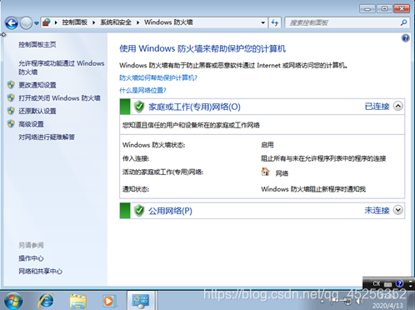Click 已连接 status text
Image resolution: width=415 pixels, height=310 pixels.
377,107
